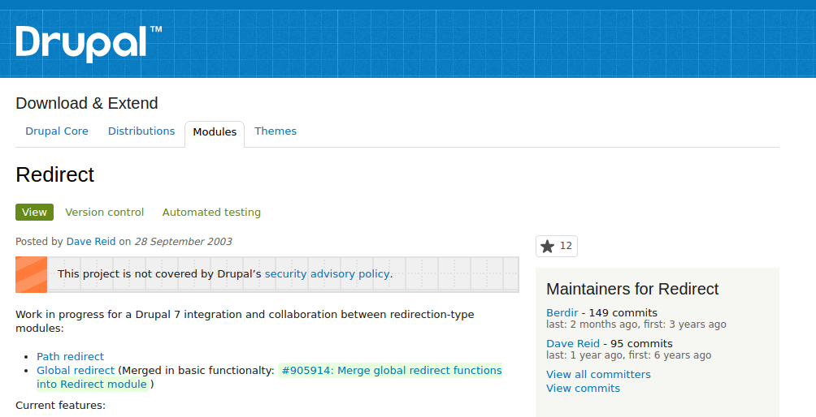Go to the Themes tab

click(x=276, y=131)
